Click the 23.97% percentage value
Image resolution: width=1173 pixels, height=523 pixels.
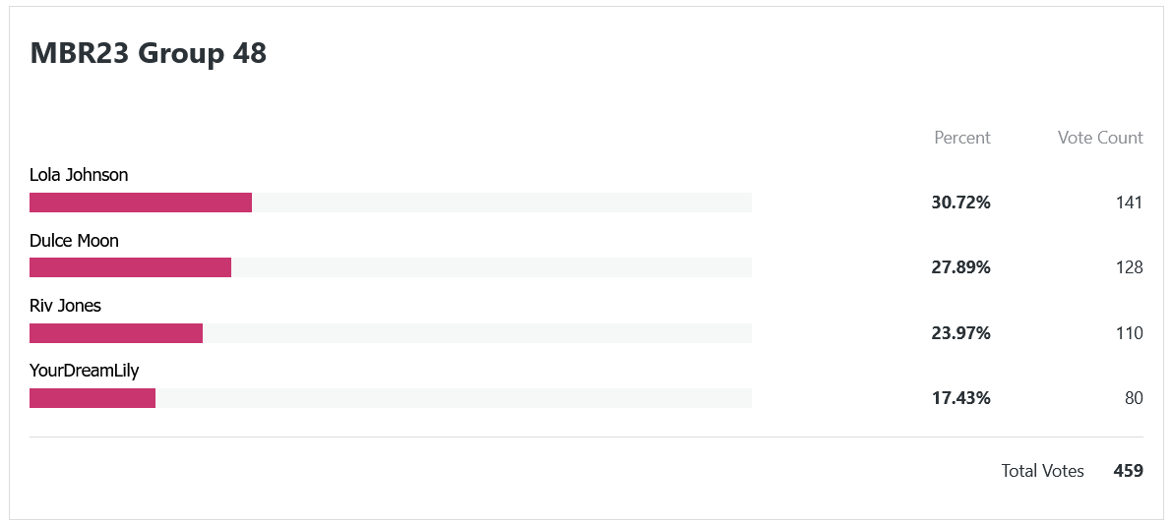[x=960, y=333]
